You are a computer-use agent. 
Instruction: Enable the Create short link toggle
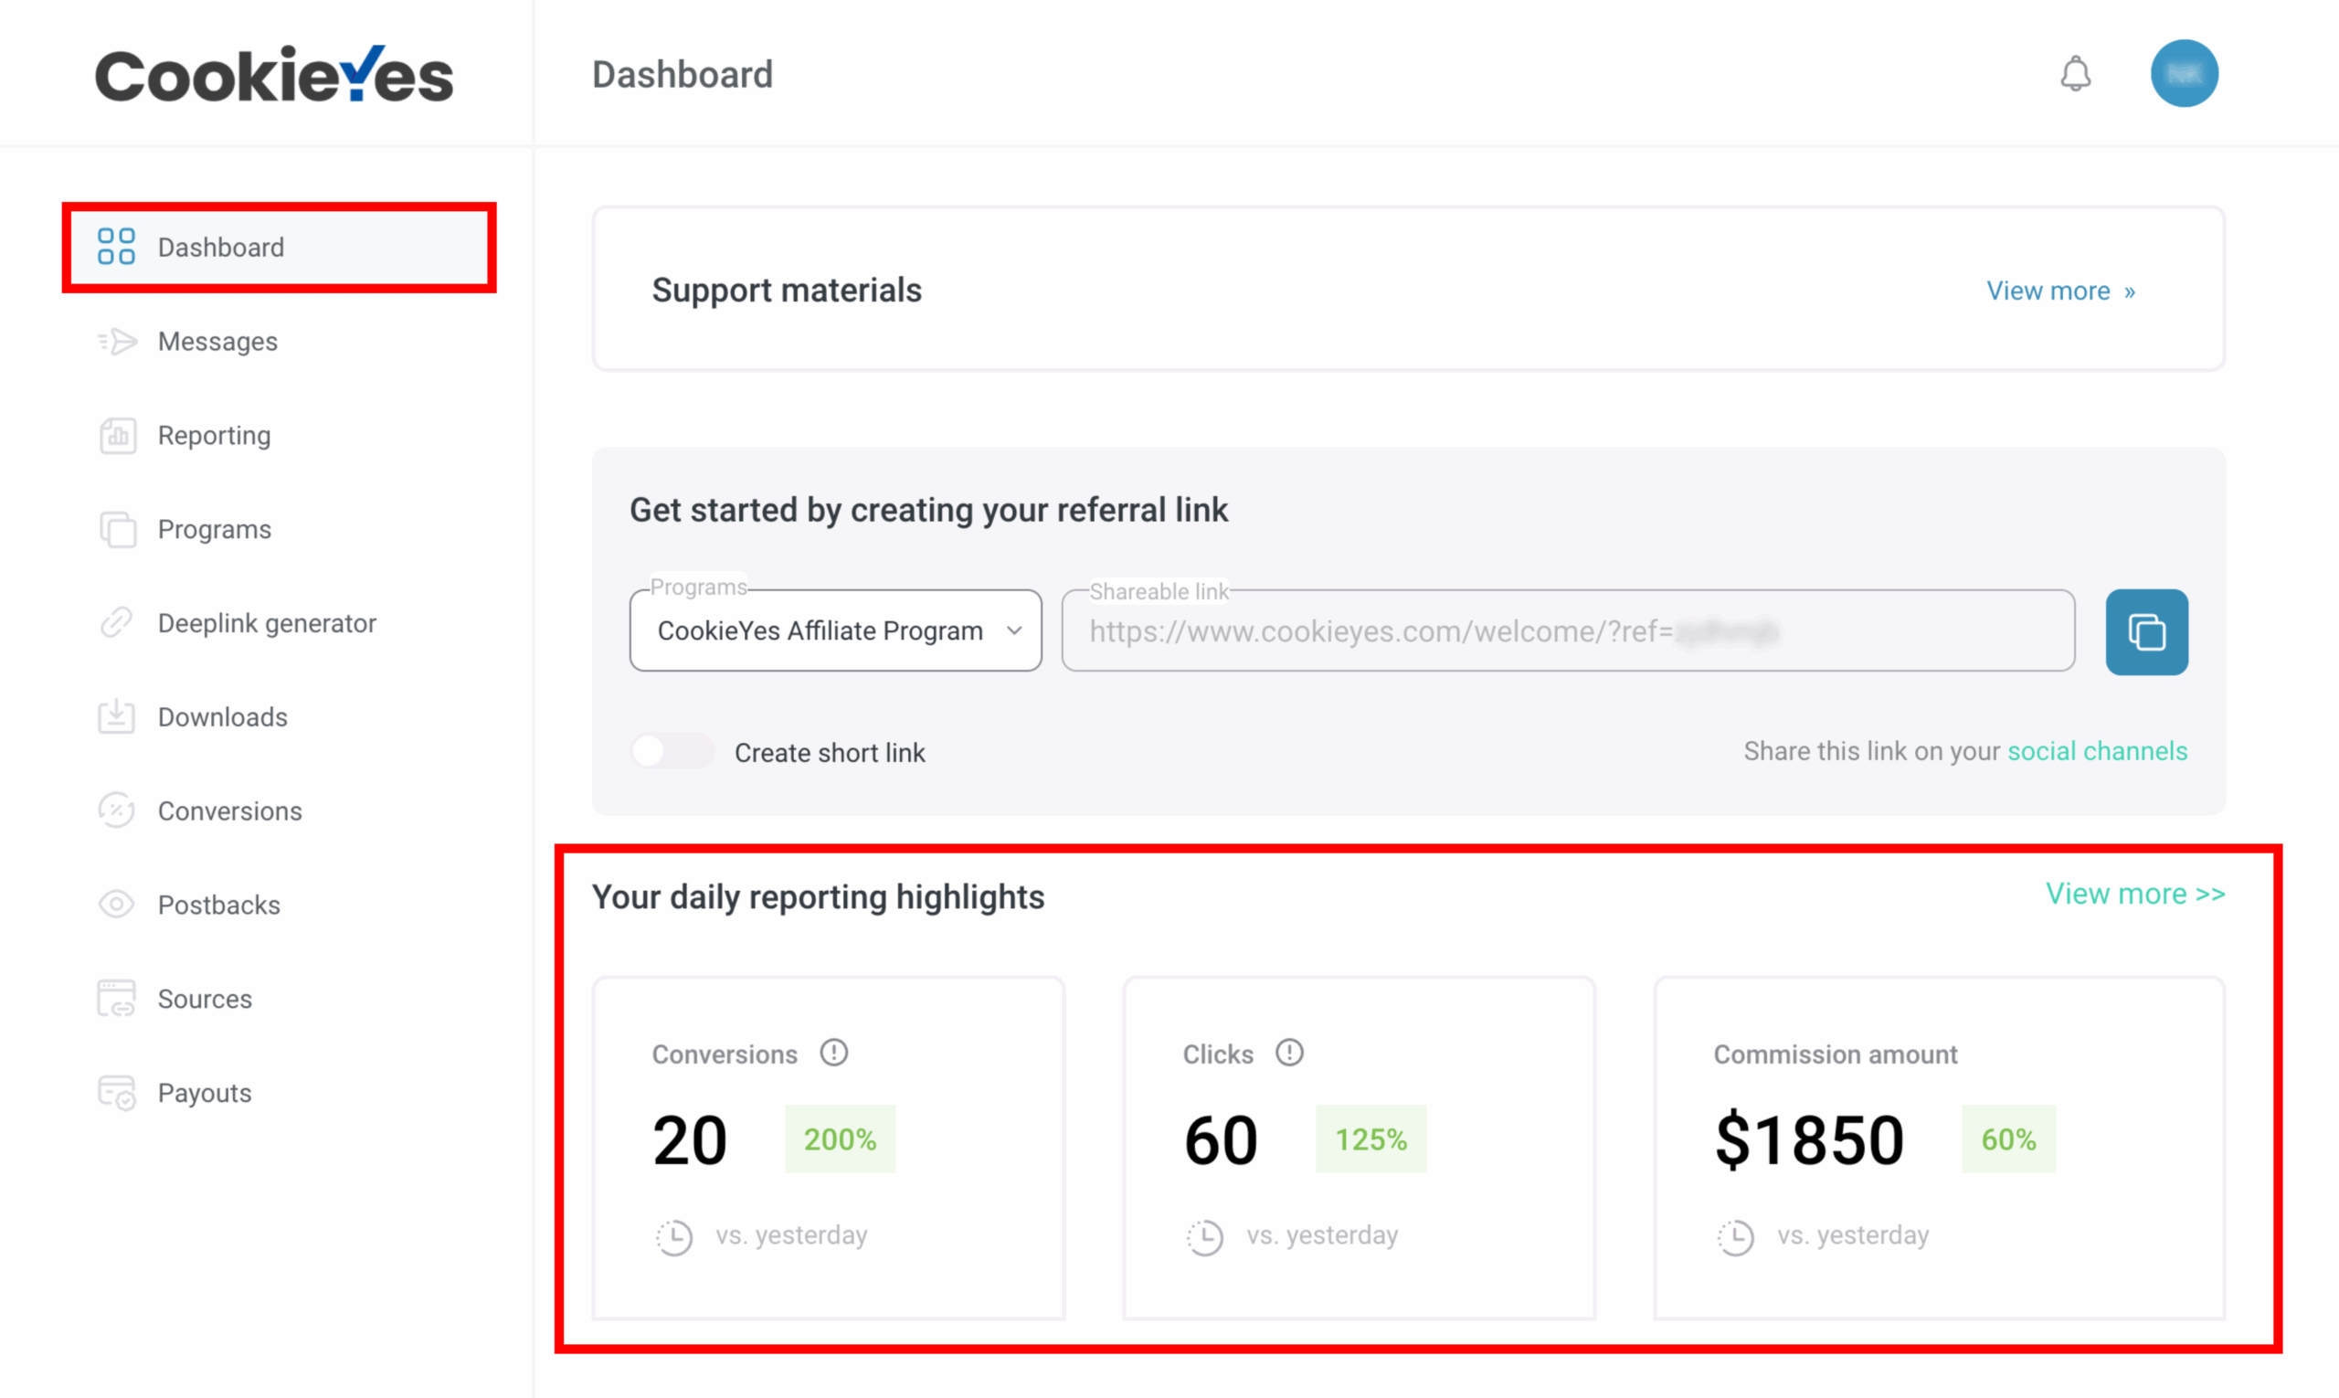672,751
